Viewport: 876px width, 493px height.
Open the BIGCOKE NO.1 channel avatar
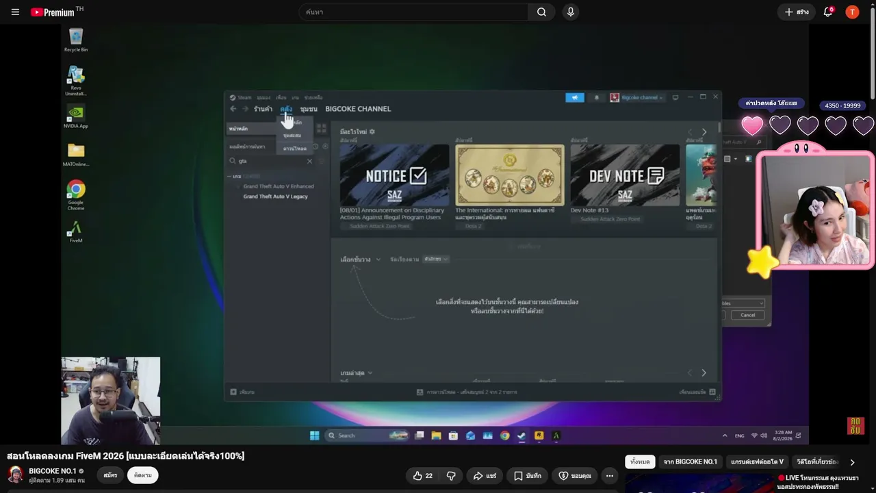point(16,475)
